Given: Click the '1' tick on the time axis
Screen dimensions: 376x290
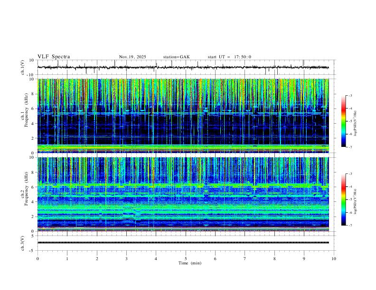Looking at the screenshot, I should tap(67, 259).
